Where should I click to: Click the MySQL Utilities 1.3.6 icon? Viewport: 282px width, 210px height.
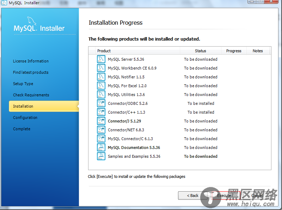point(101,94)
